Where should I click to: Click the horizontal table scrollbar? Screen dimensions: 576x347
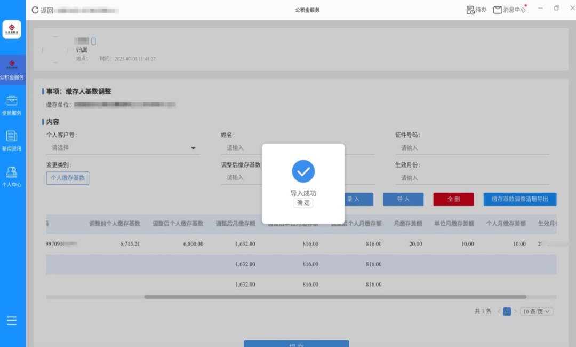click(x=335, y=297)
